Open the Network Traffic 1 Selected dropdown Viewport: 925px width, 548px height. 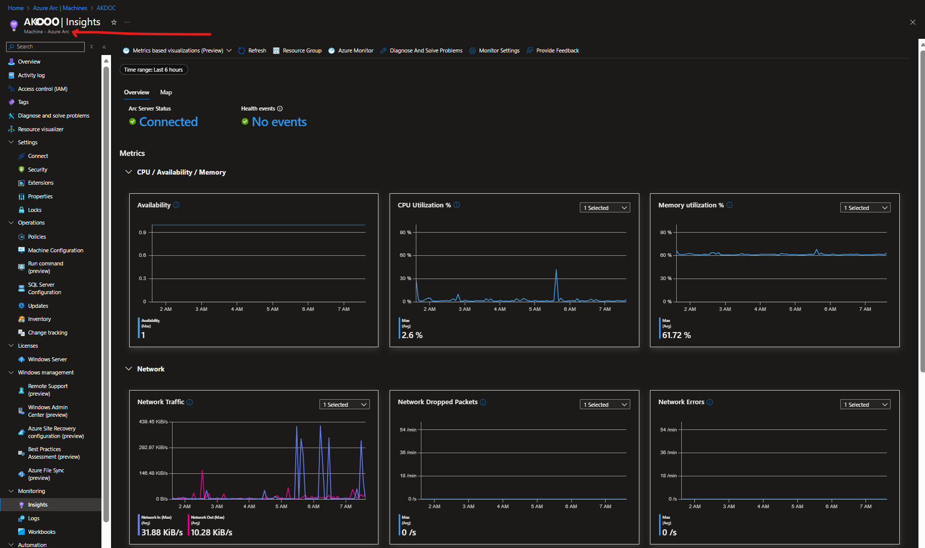(x=344, y=405)
